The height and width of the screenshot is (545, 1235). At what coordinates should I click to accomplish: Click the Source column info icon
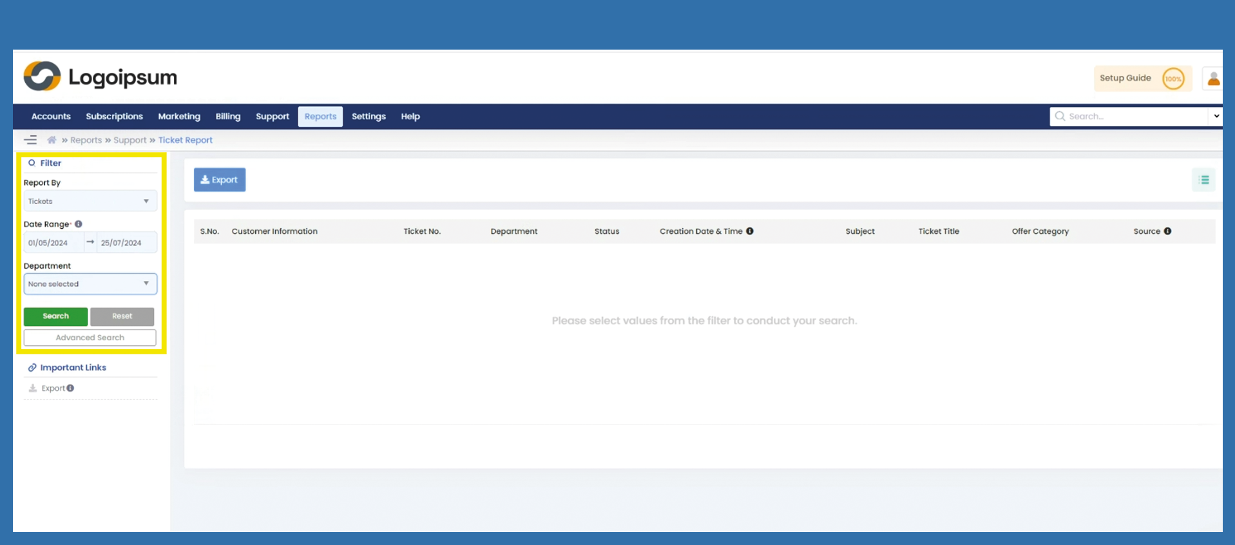1167,231
